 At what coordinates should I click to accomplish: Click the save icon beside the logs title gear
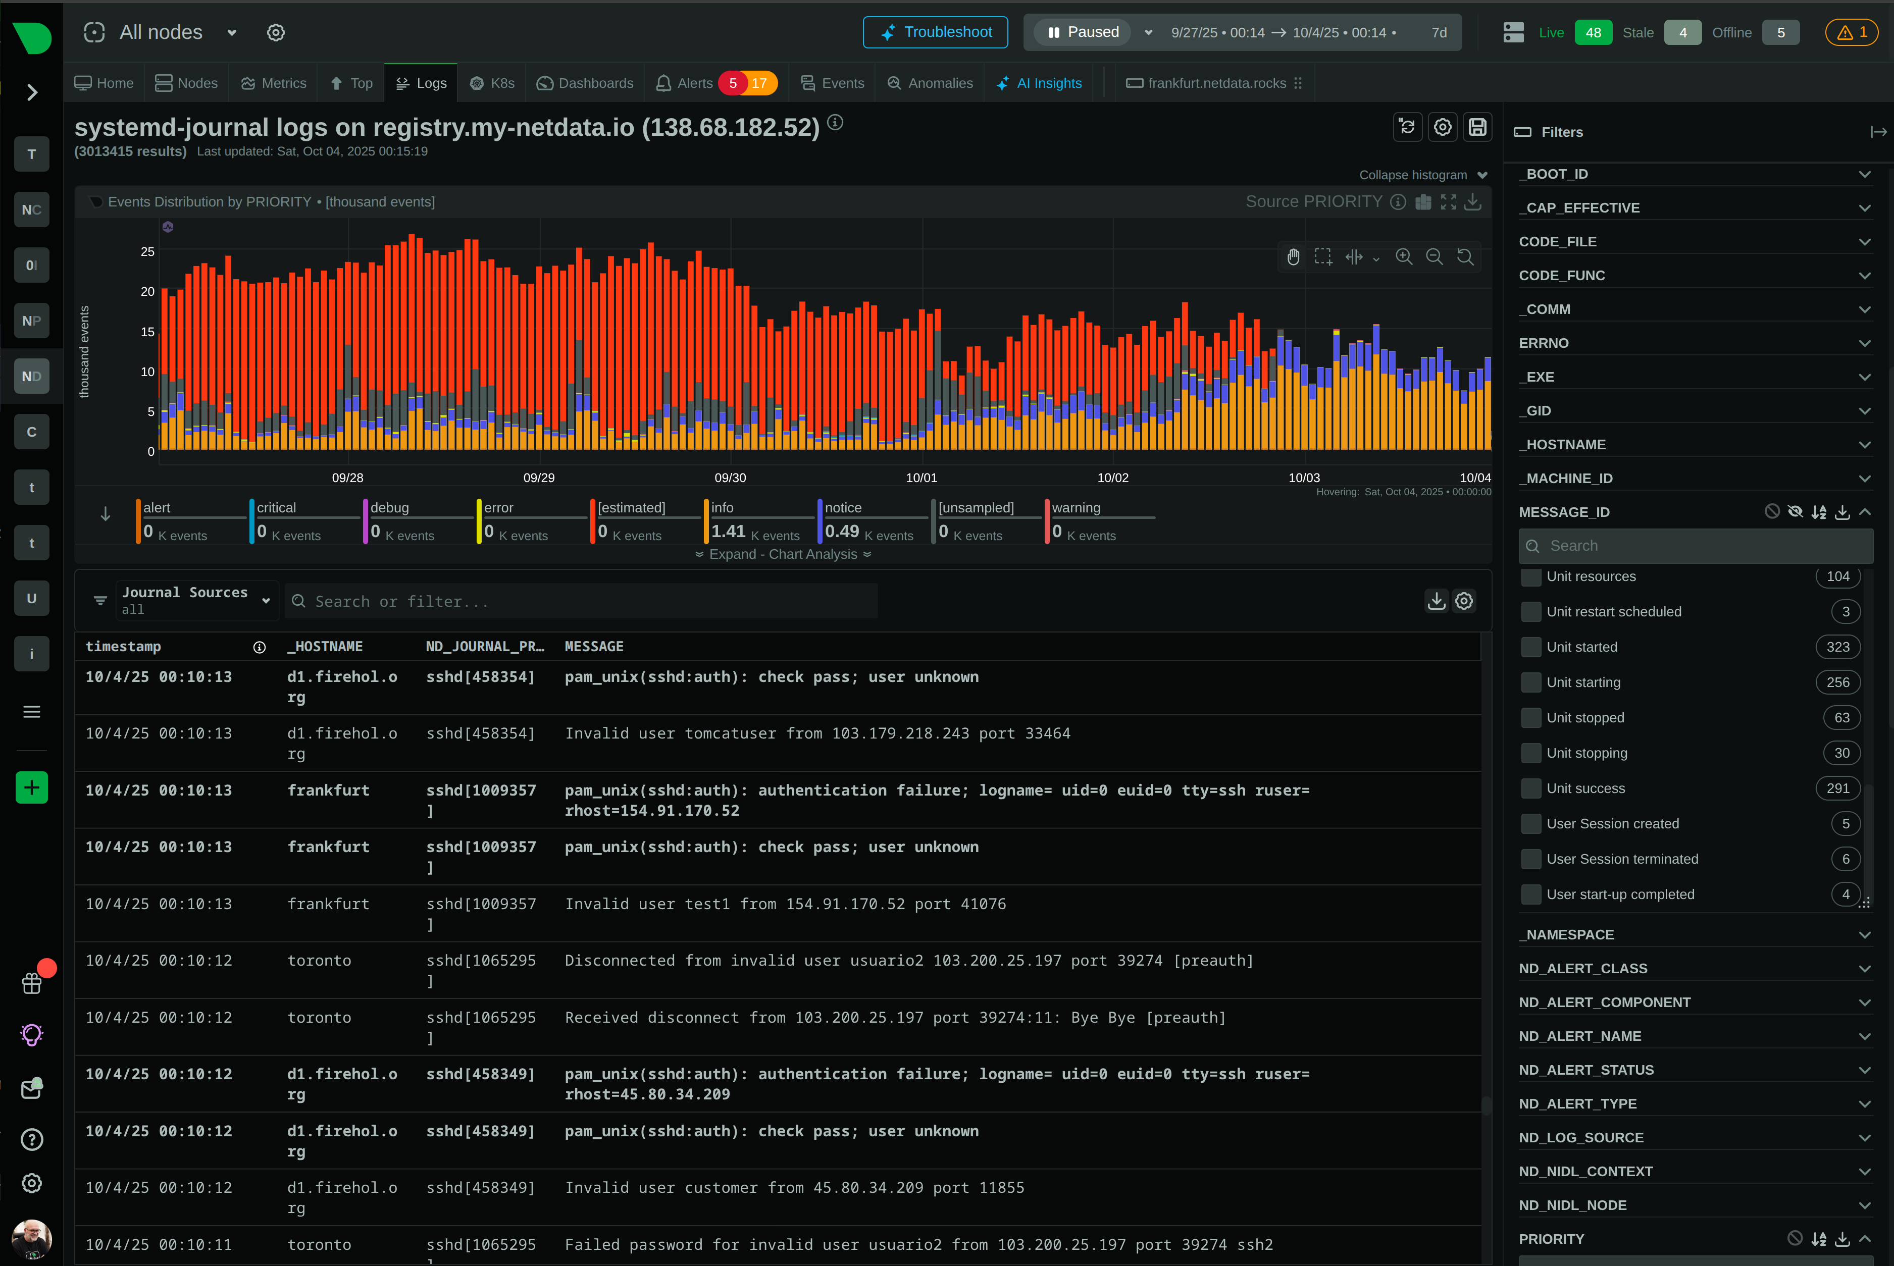[x=1477, y=127]
